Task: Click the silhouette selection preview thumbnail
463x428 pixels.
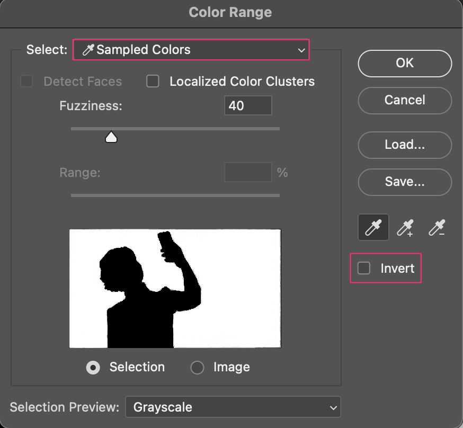Action: (175, 288)
